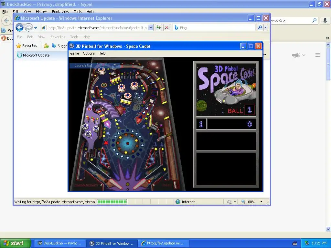Click the Mypal search magnifier icon

[x=314, y=21]
